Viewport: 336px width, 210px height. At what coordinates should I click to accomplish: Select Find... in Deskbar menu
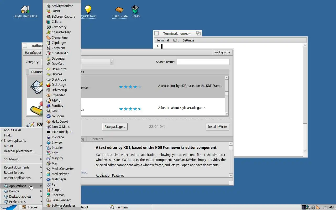tap(22, 135)
